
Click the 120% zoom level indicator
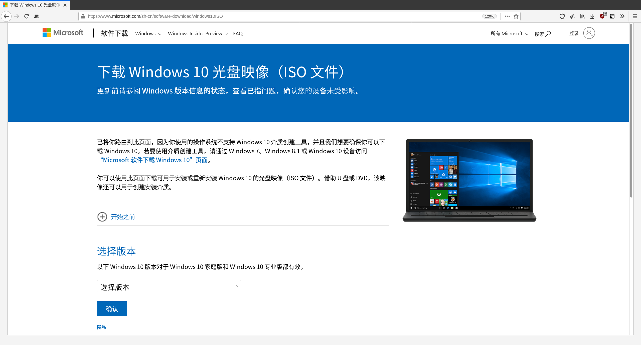(489, 16)
